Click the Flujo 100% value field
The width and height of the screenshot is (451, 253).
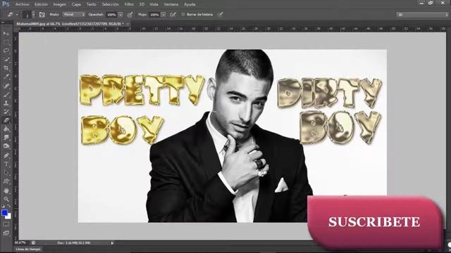tap(154, 14)
